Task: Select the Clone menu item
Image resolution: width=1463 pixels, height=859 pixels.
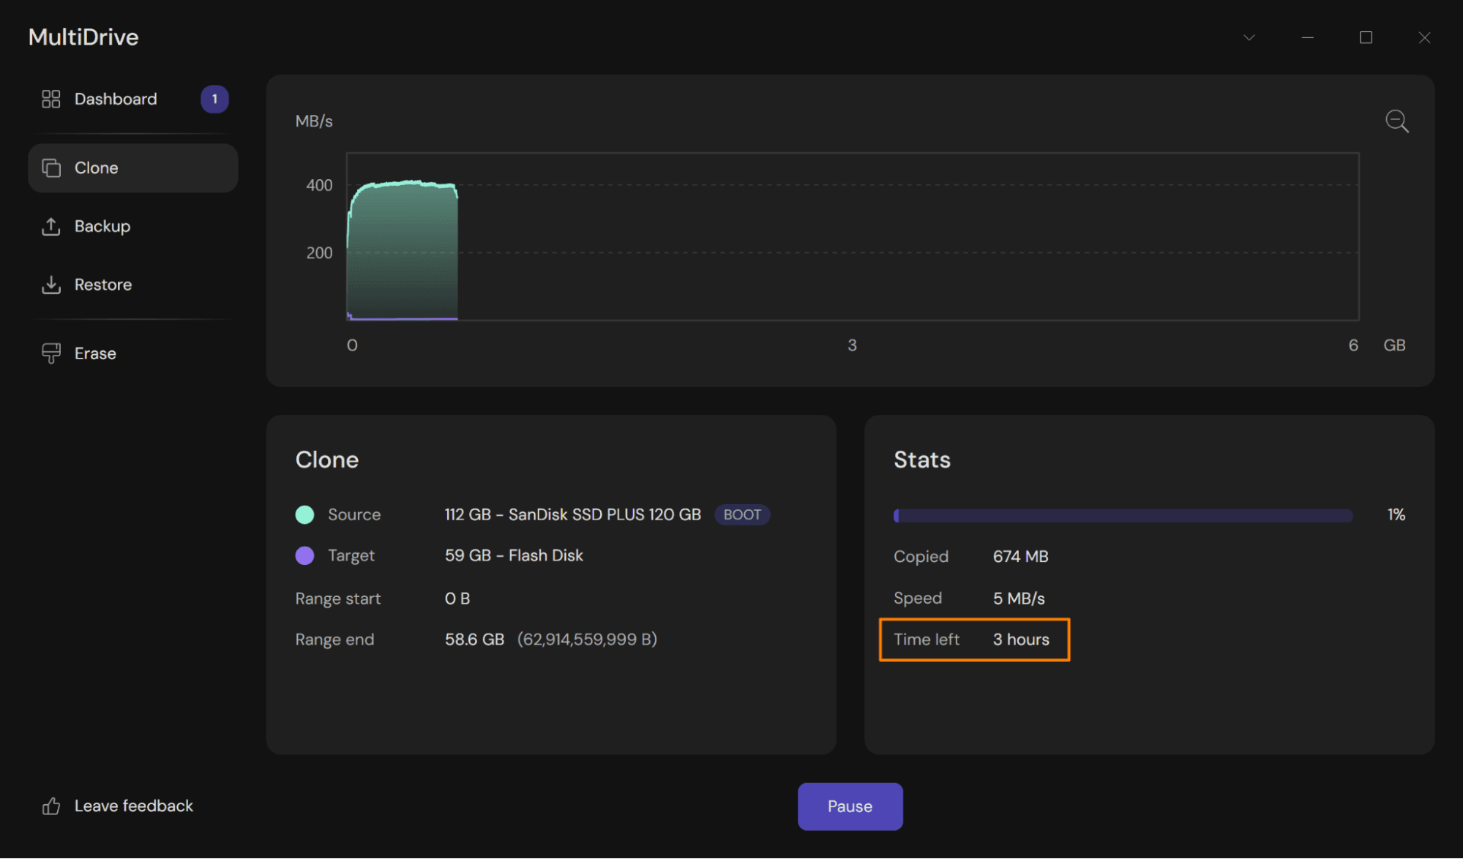Action: [x=132, y=168]
